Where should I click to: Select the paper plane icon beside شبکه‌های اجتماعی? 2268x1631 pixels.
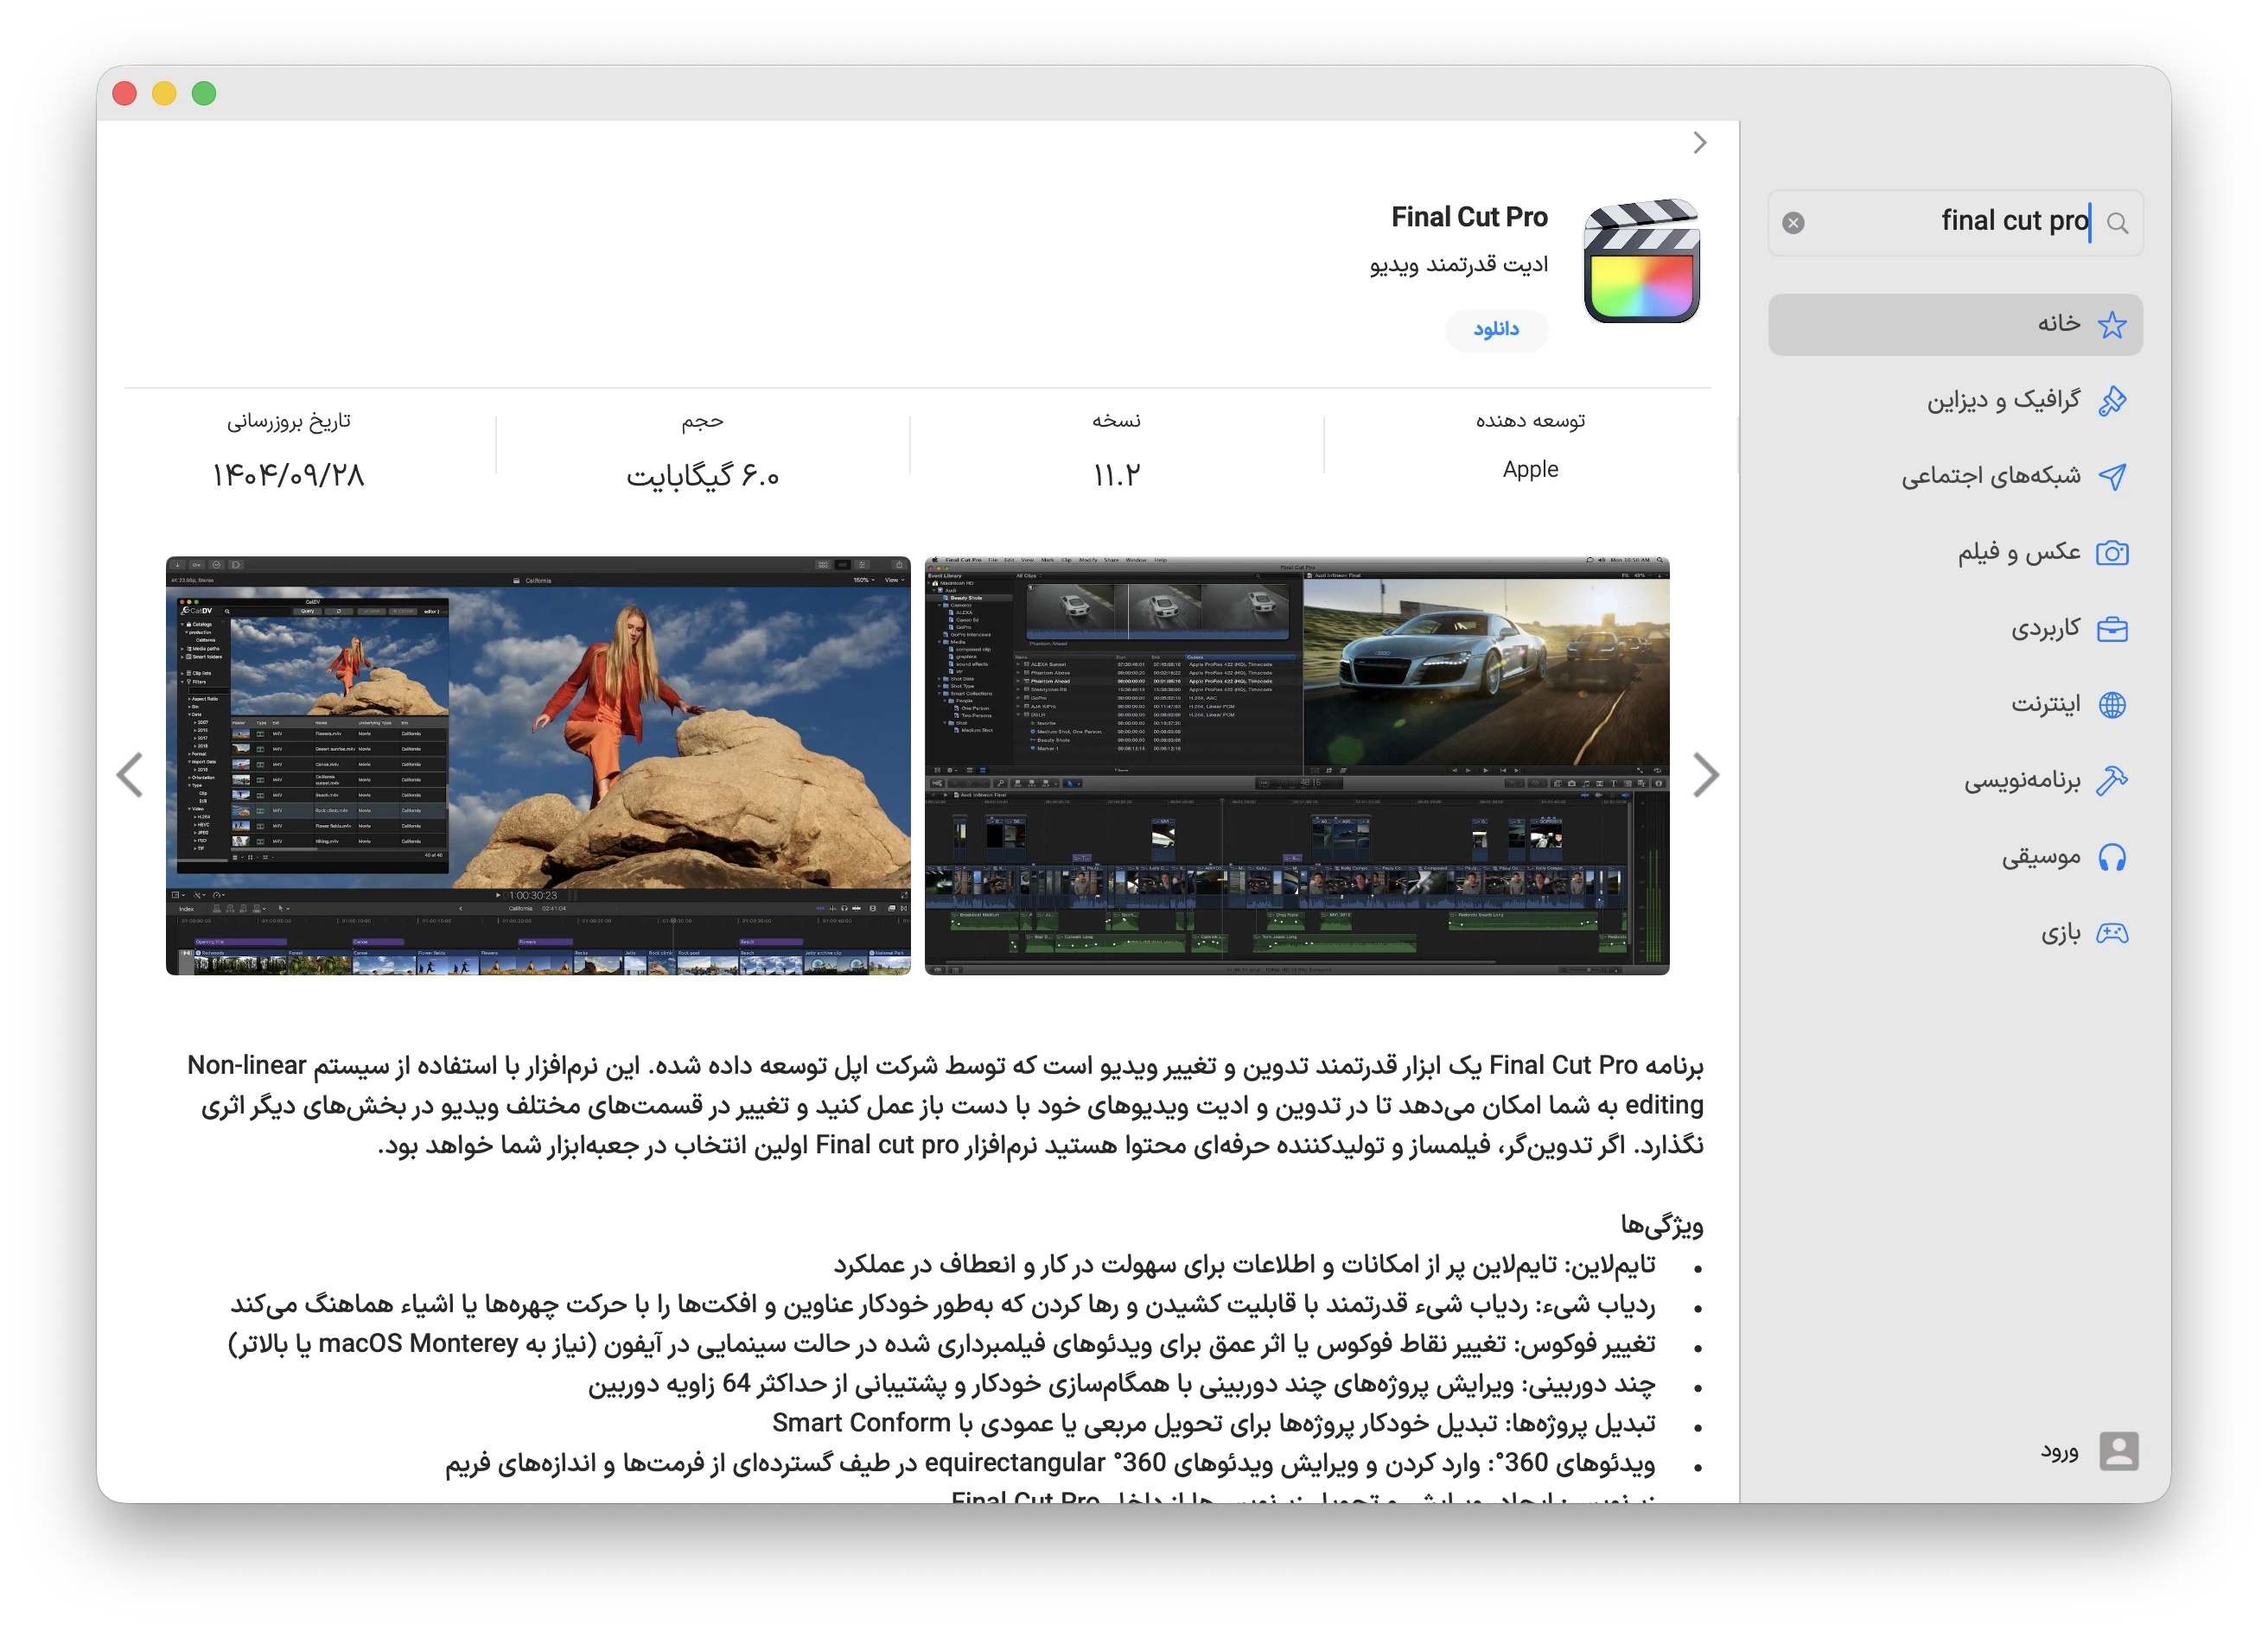[x=2113, y=476]
